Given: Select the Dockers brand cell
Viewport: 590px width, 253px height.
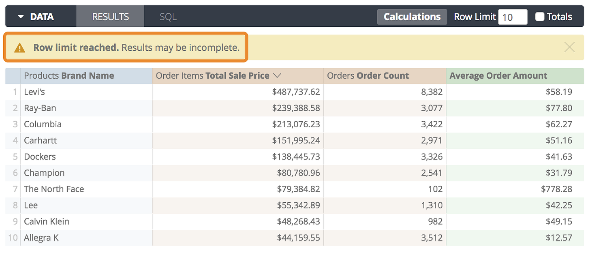Looking at the screenshot, I should (x=86, y=157).
